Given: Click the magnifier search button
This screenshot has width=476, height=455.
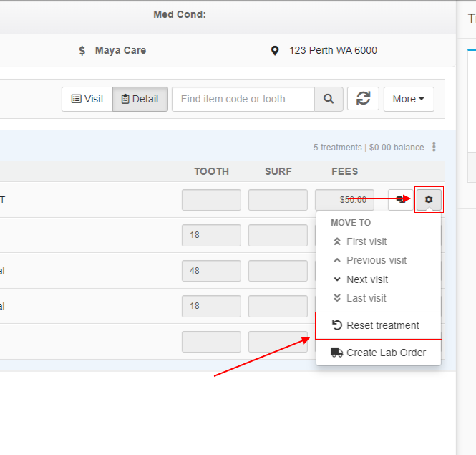Looking at the screenshot, I should (329, 99).
